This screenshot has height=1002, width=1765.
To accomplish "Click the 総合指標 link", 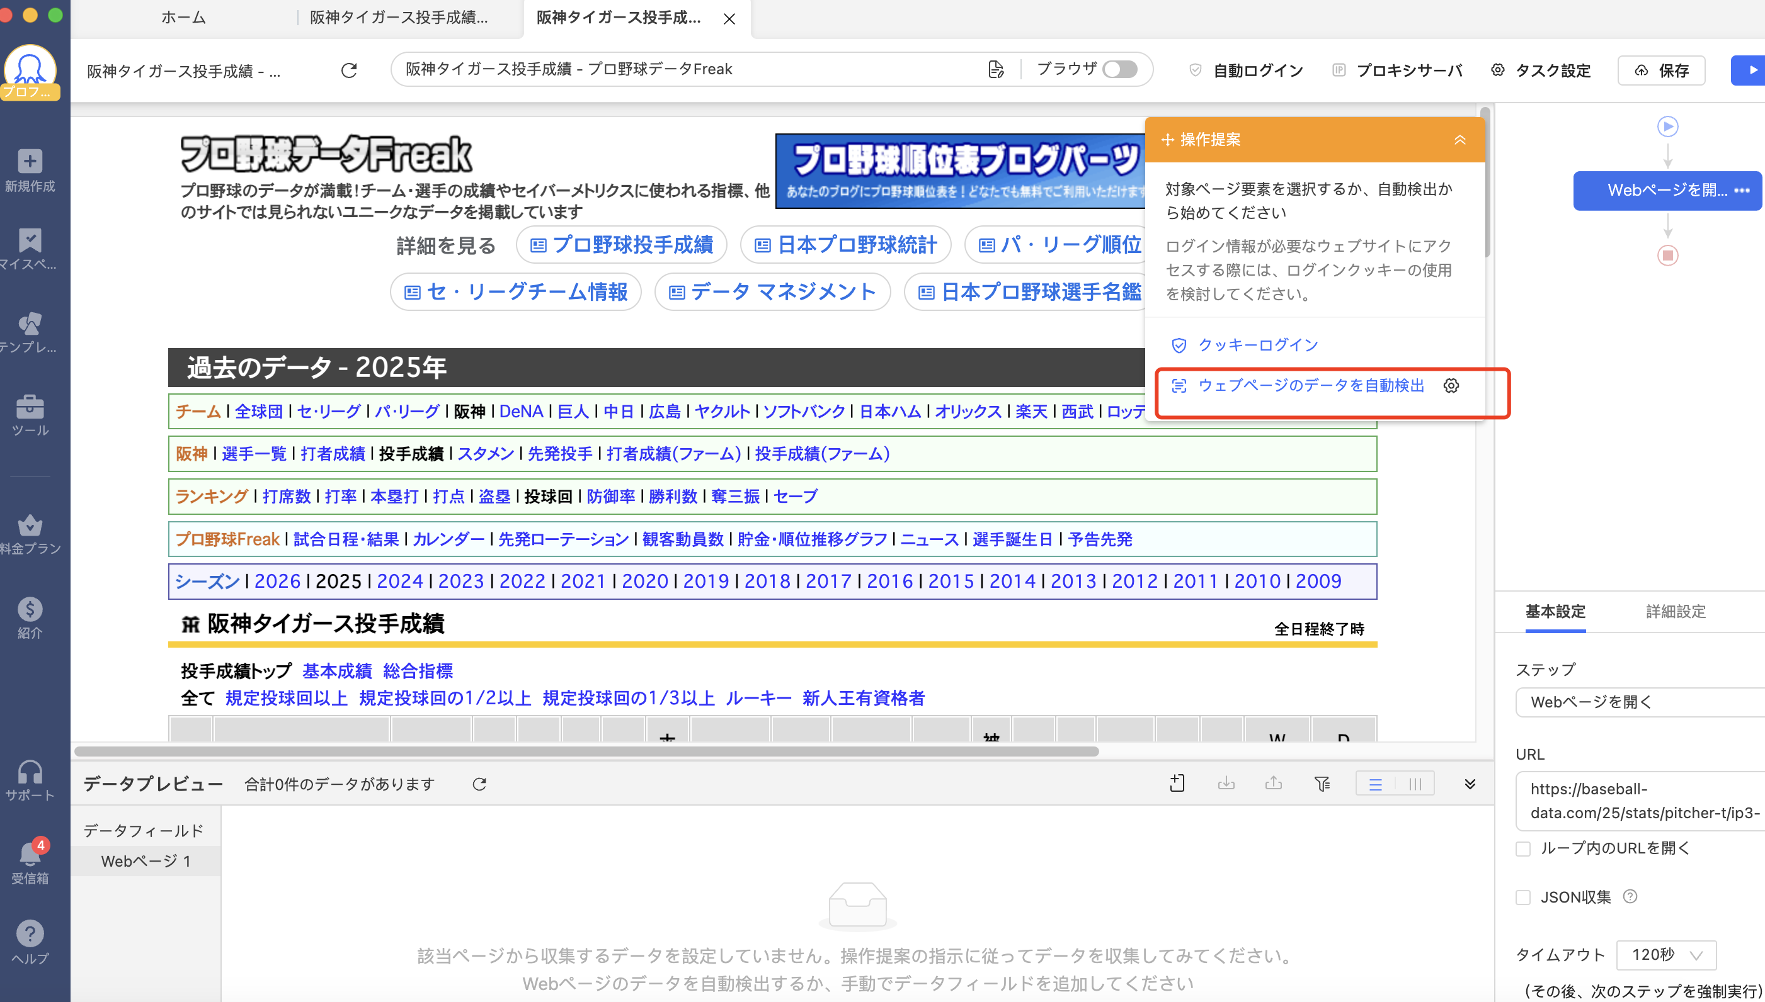I will click(418, 671).
